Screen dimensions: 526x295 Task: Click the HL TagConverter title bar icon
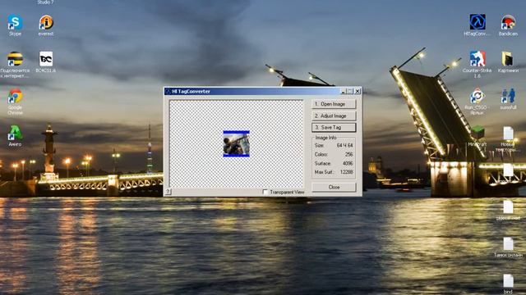click(x=168, y=91)
